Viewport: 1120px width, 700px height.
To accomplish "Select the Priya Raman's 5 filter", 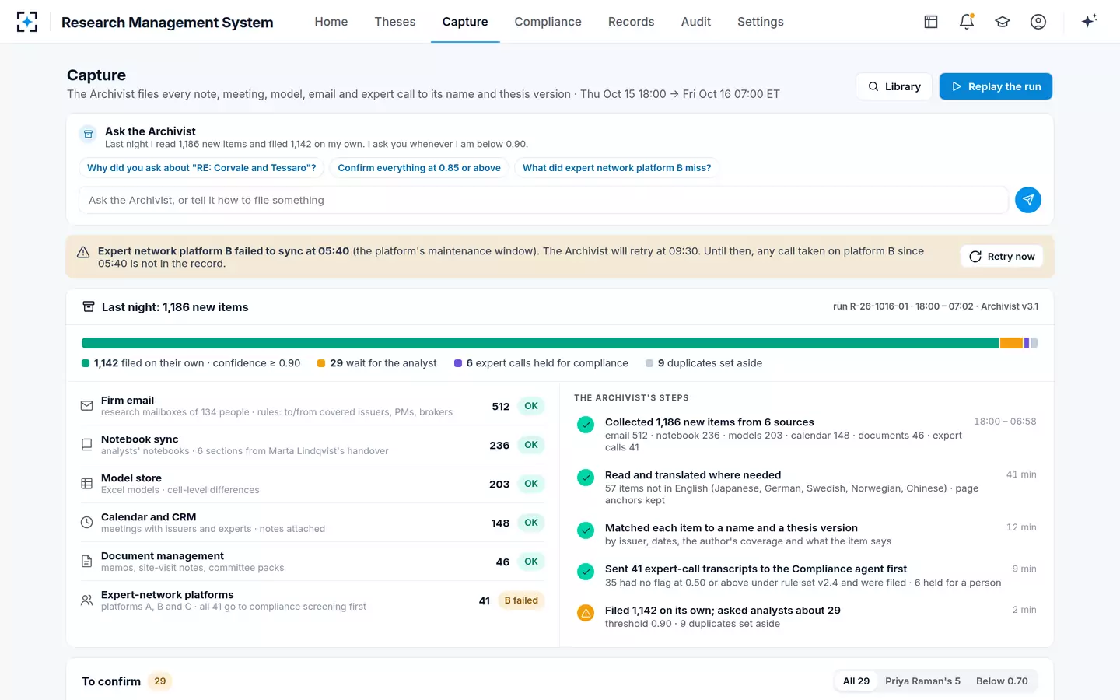I will tap(922, 681).
